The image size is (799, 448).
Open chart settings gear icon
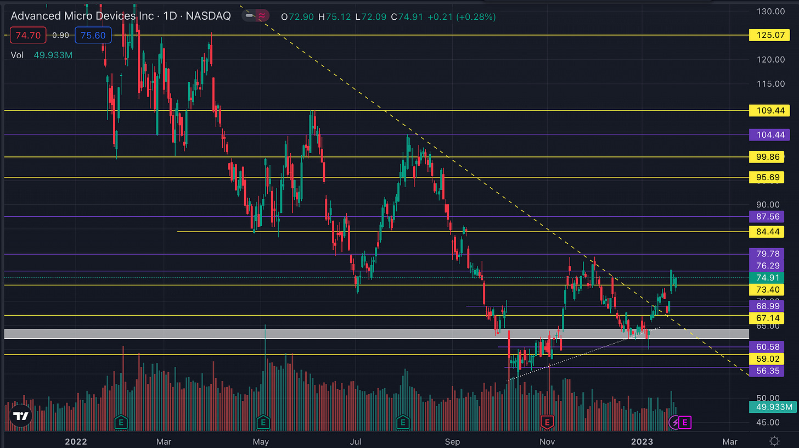coord(774,441)
